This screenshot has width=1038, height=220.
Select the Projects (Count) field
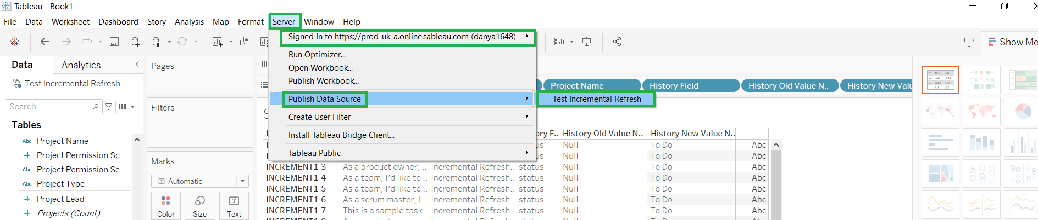[68, 213]
